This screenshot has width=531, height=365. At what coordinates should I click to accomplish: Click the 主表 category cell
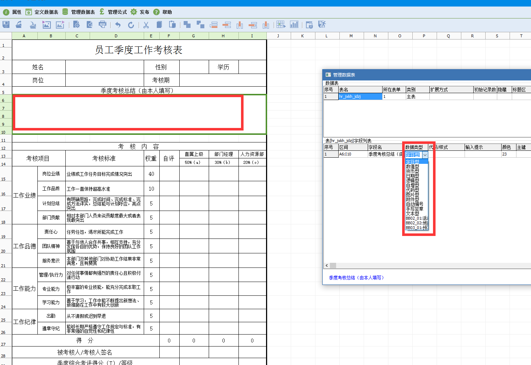coord(417,96)
